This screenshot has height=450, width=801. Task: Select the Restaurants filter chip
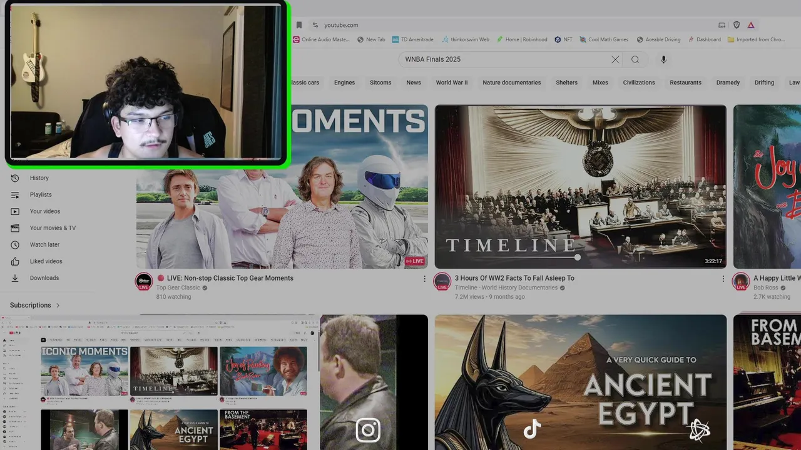pyautogui.click(x=685, y=82)
